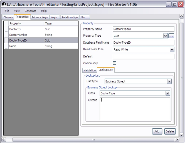
Task: Focus the Default value field
Action: click(x=144, y=56)
